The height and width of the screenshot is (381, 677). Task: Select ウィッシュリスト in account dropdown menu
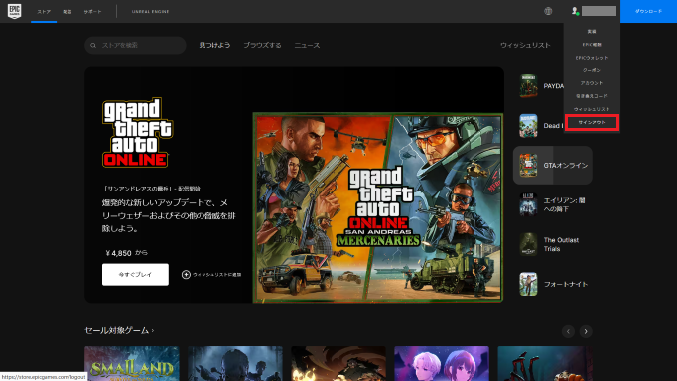[x=592, y=109]
